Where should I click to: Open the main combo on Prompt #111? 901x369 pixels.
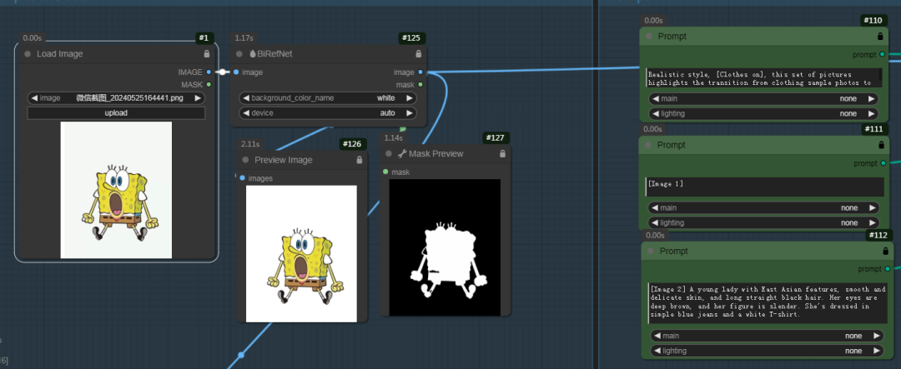click(763, 207)
